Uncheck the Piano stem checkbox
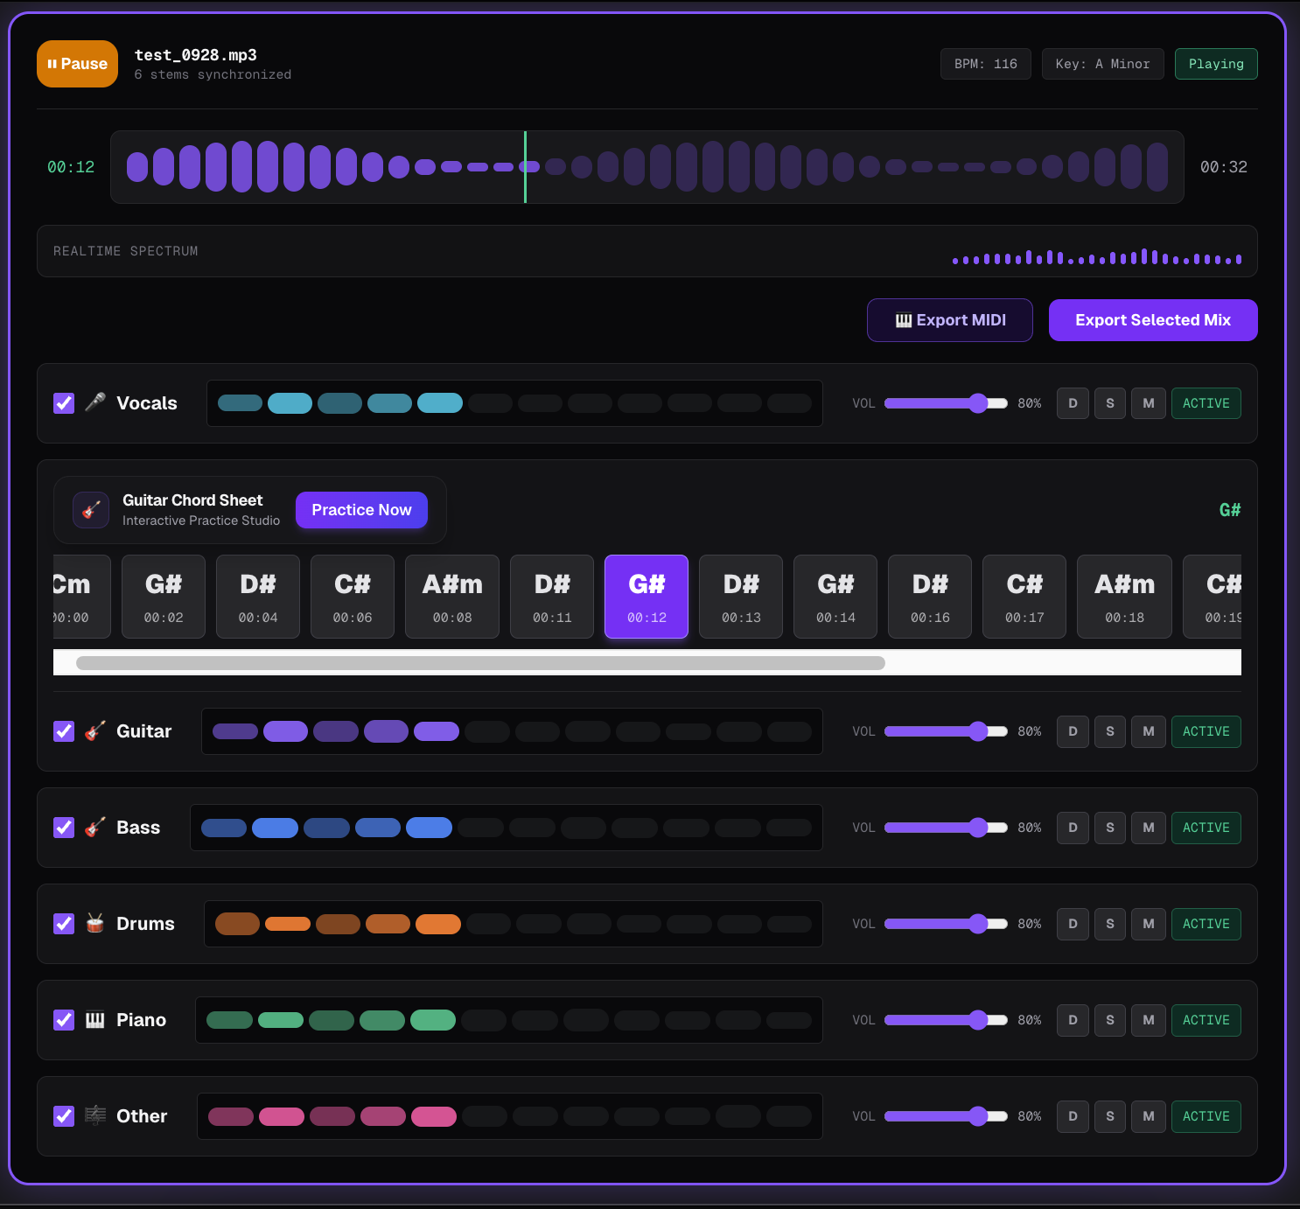This screenshot has height=1209, width=1300. tap(64, 1020)
